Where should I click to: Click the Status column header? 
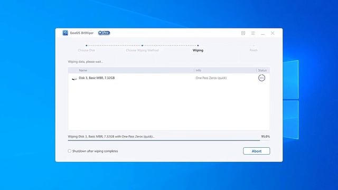(x=262, y=70)
